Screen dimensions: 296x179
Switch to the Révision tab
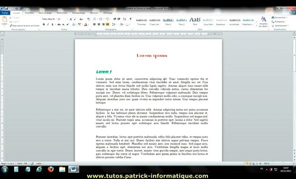(94, 13)
